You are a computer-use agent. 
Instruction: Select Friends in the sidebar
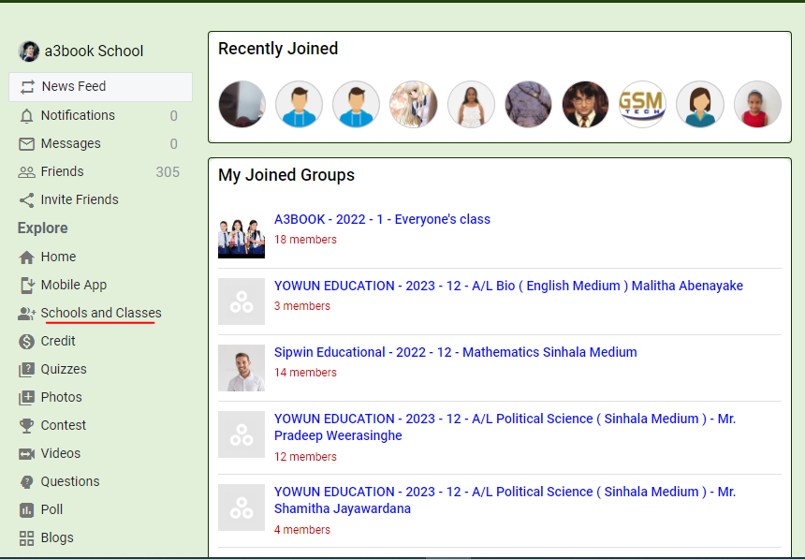point(62,171)
